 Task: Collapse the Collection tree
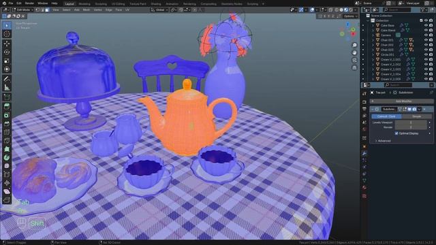(x=368, y=20)
